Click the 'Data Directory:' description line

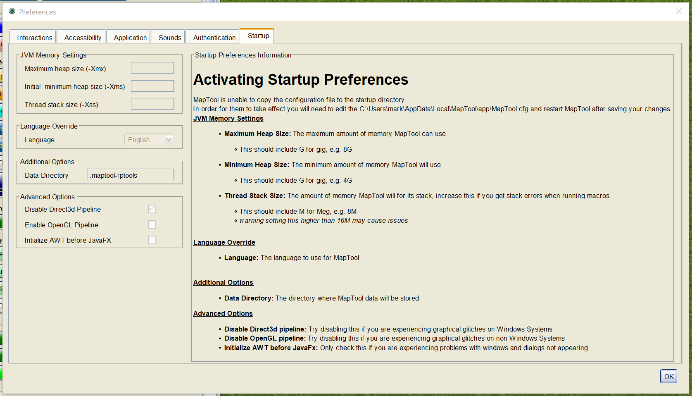pos(321,298)
